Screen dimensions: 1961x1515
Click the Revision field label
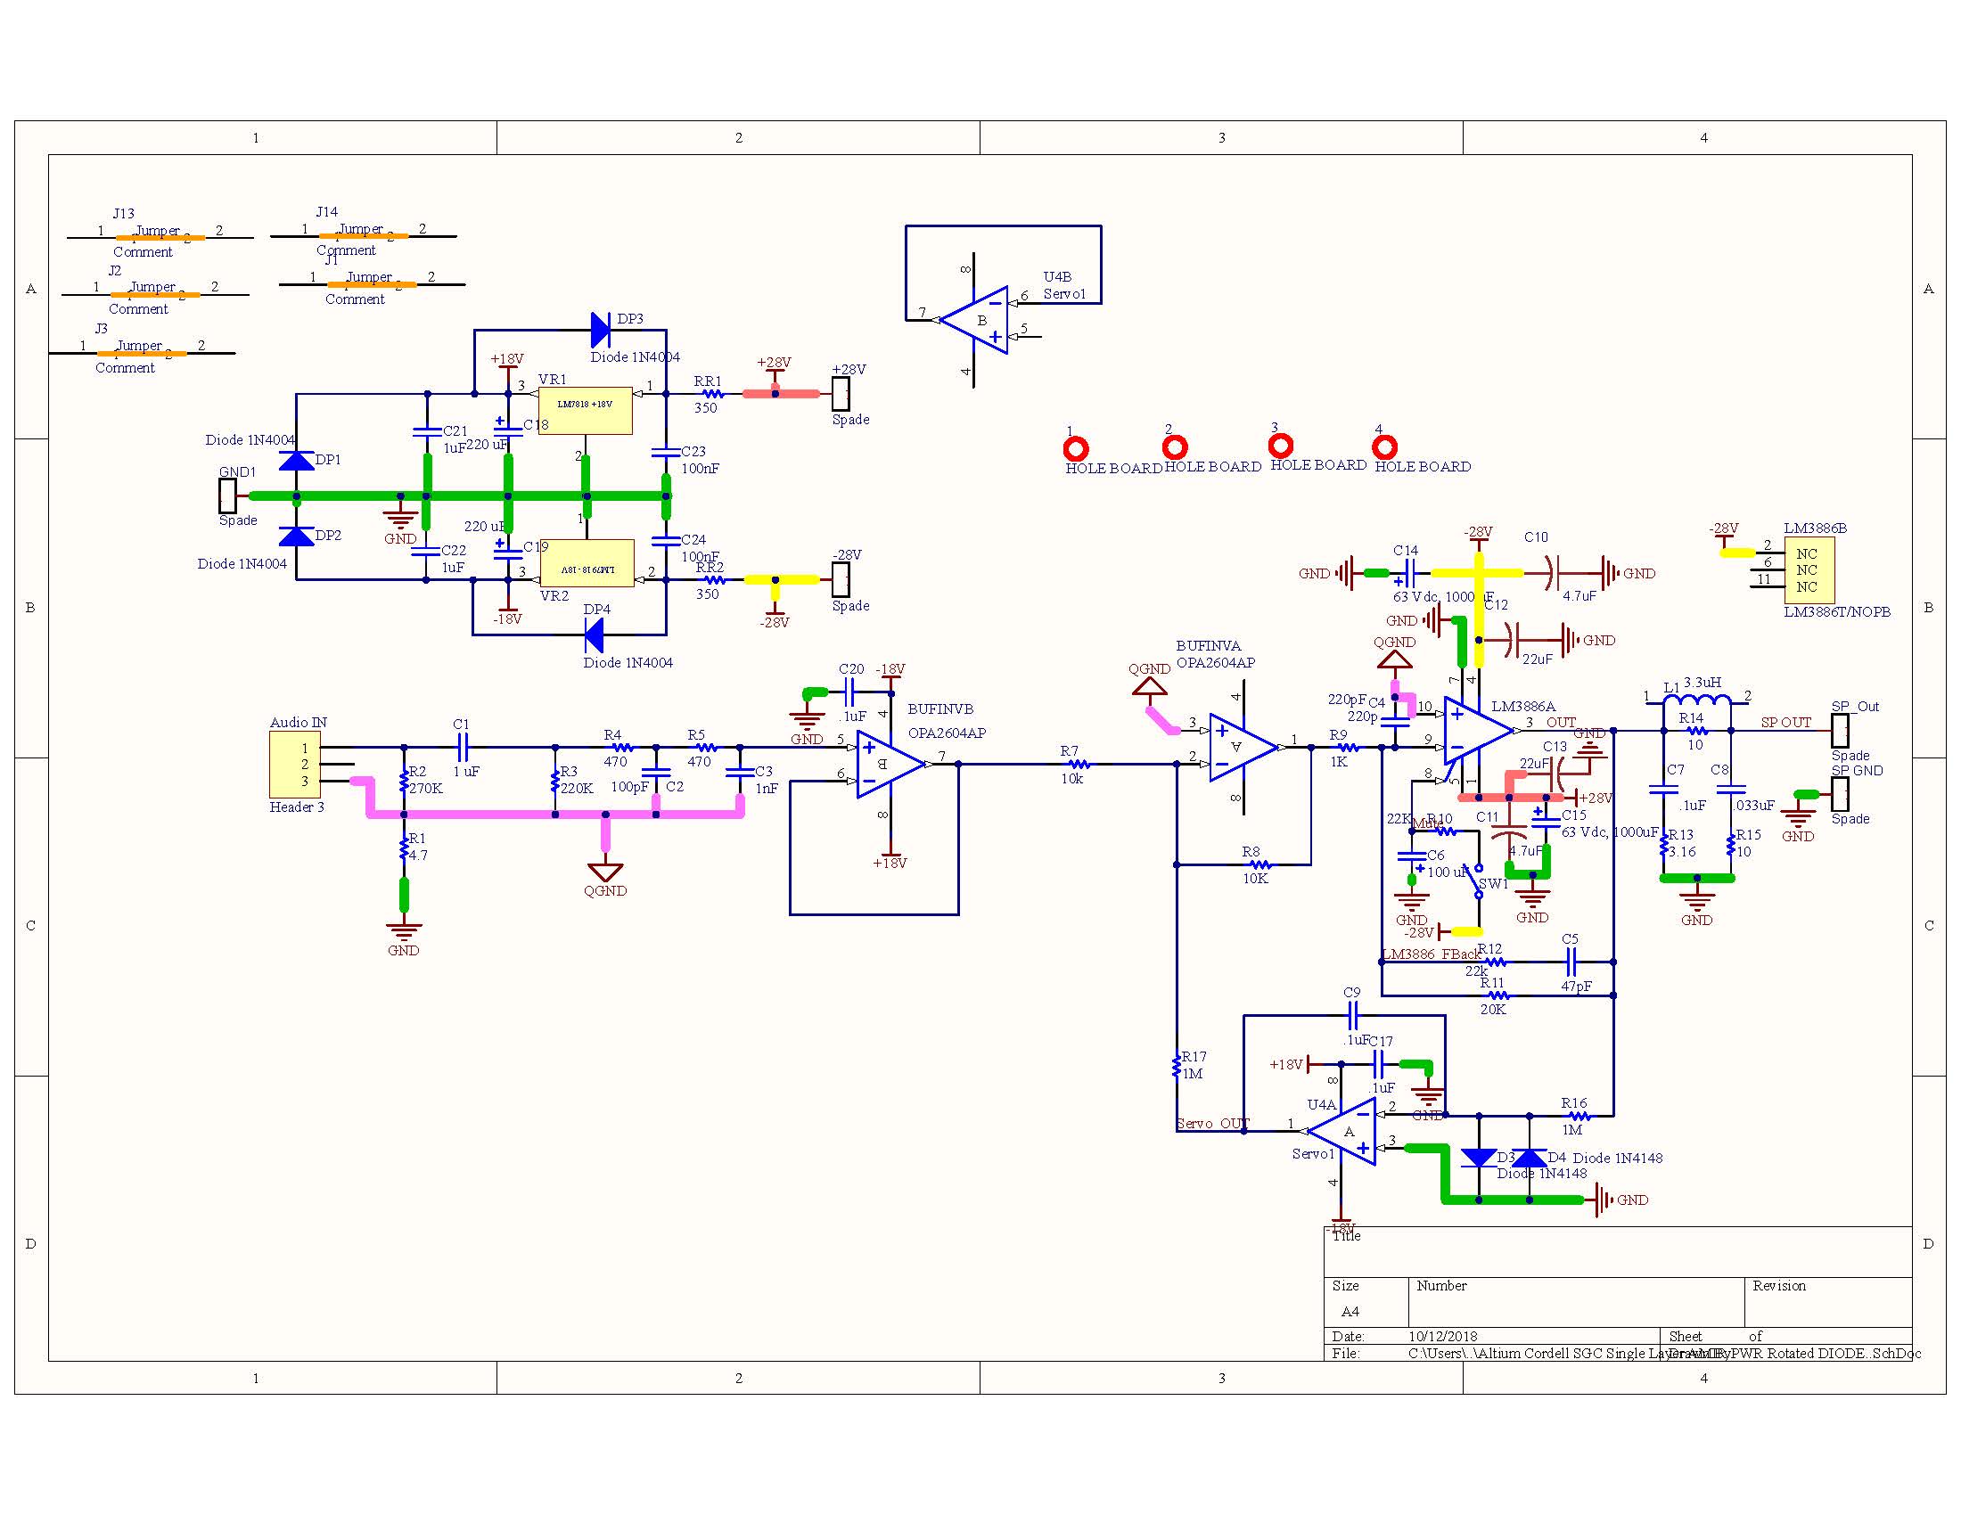[1779, 1286]
